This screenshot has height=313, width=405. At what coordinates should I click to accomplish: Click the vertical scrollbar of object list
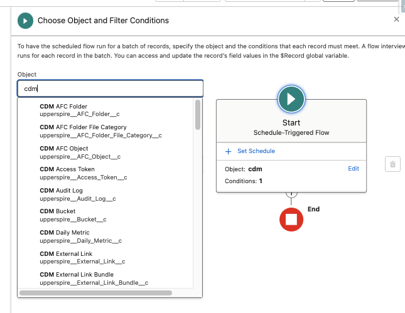198,115
